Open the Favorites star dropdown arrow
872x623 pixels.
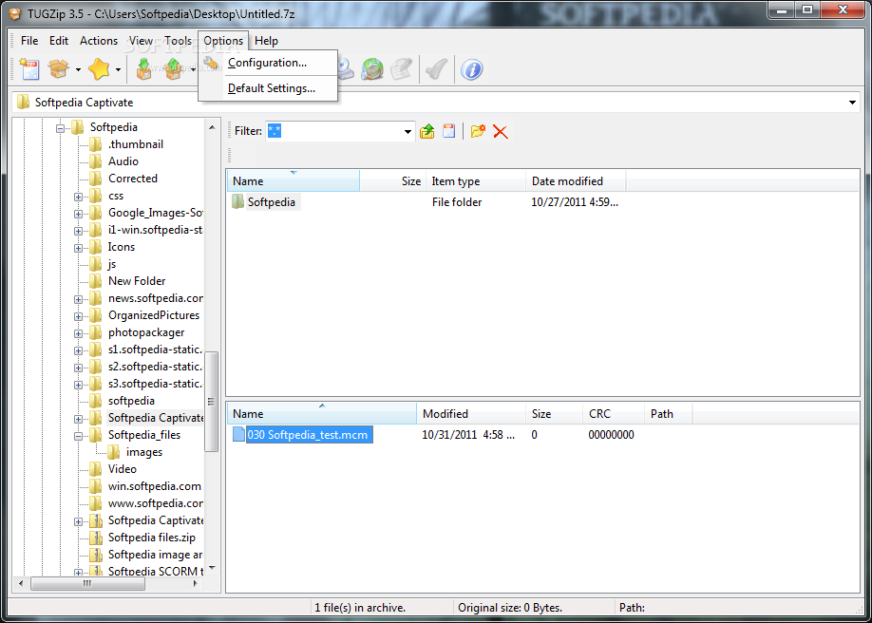119,70
